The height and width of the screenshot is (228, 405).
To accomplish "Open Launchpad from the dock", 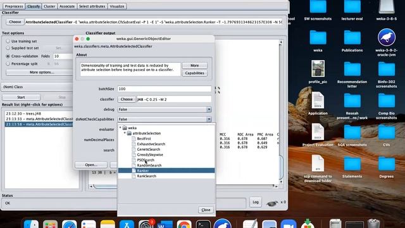I will [x=50, y=224].
